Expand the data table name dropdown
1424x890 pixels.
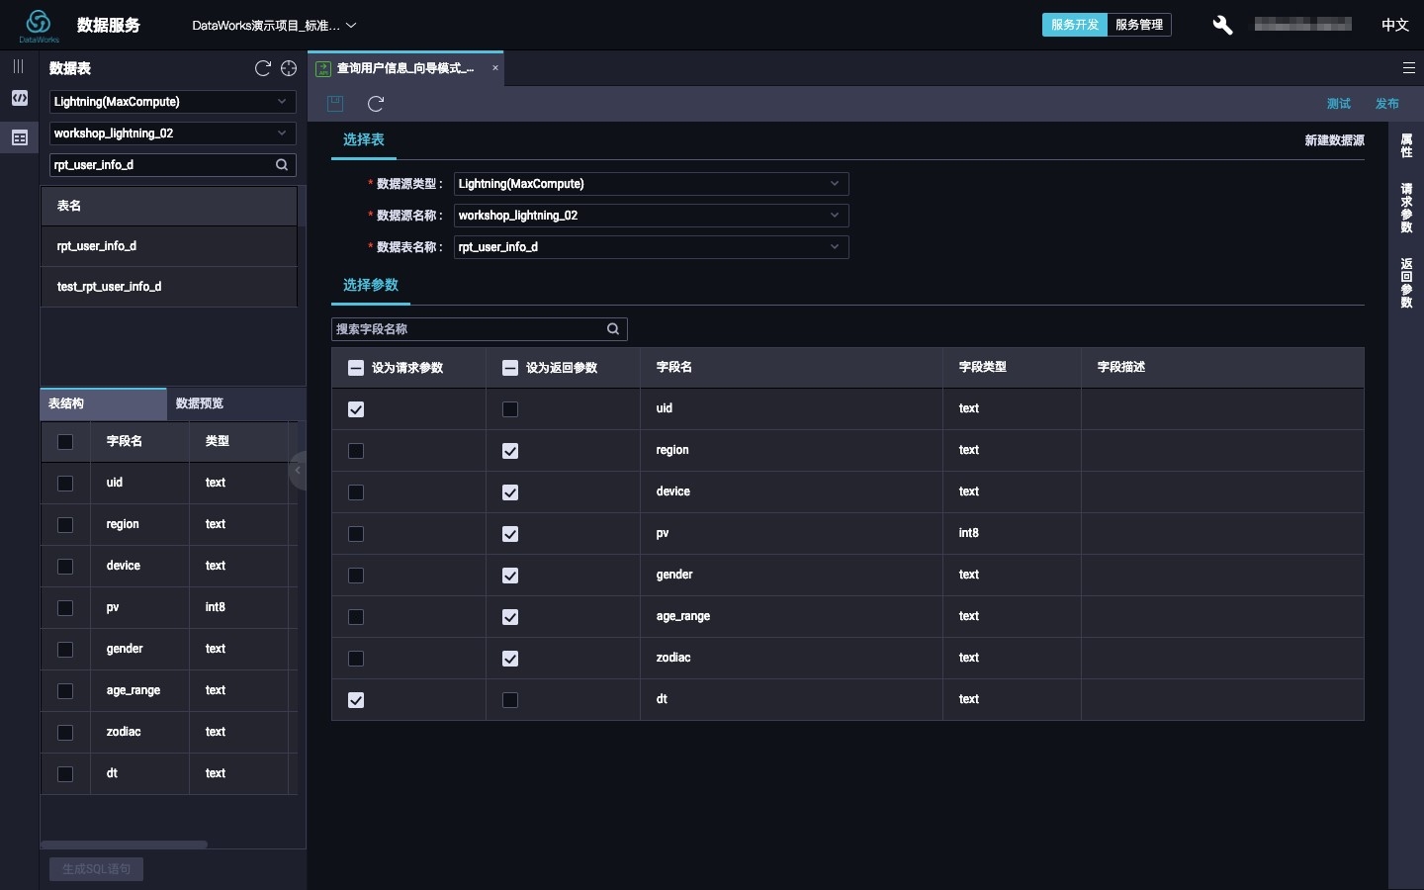click(x=651, y=247)
